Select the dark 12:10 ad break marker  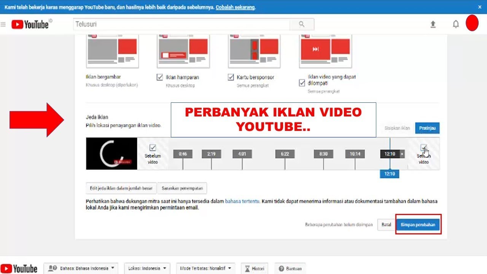click(x=390, y=154)
